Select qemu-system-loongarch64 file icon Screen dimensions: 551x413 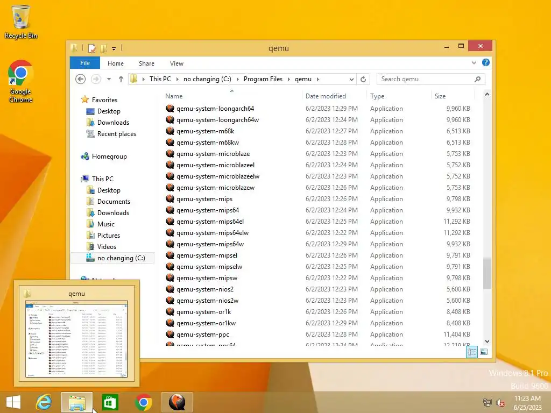point(170,109)
